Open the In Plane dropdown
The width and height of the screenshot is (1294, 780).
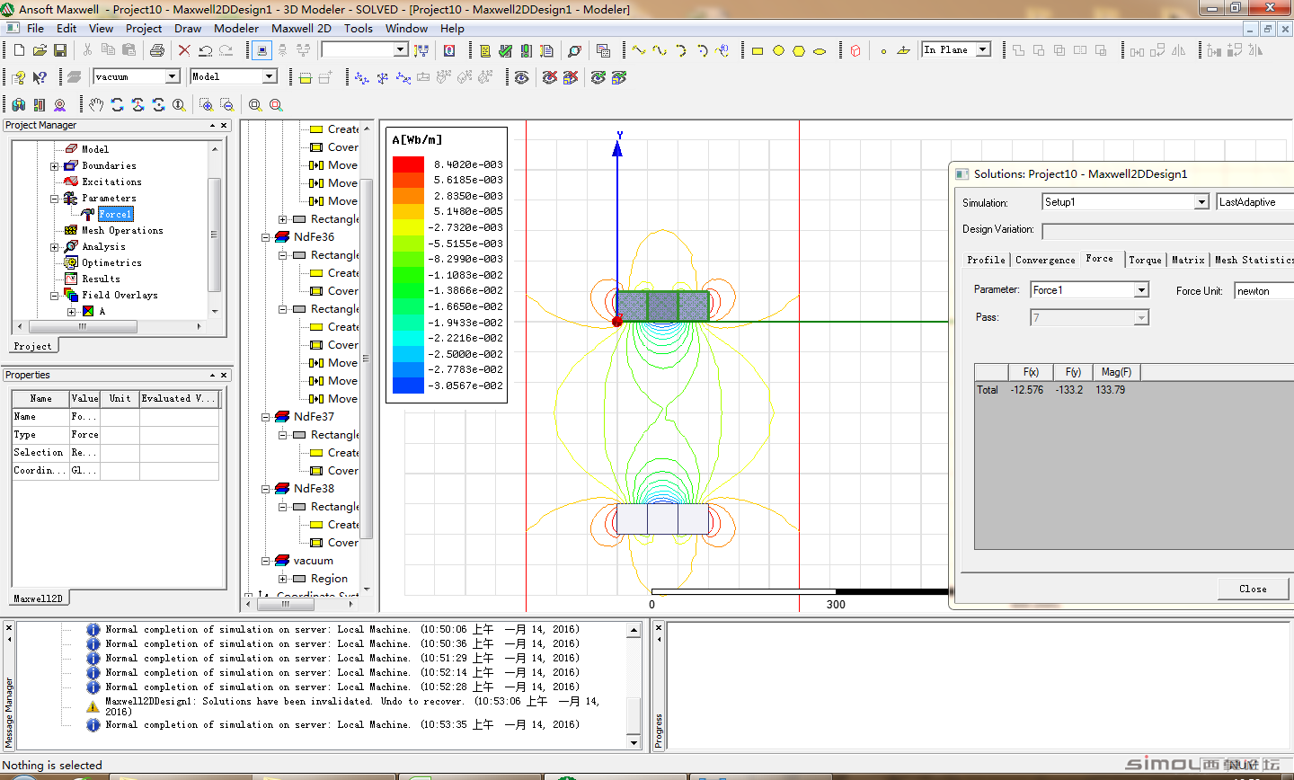983,50
